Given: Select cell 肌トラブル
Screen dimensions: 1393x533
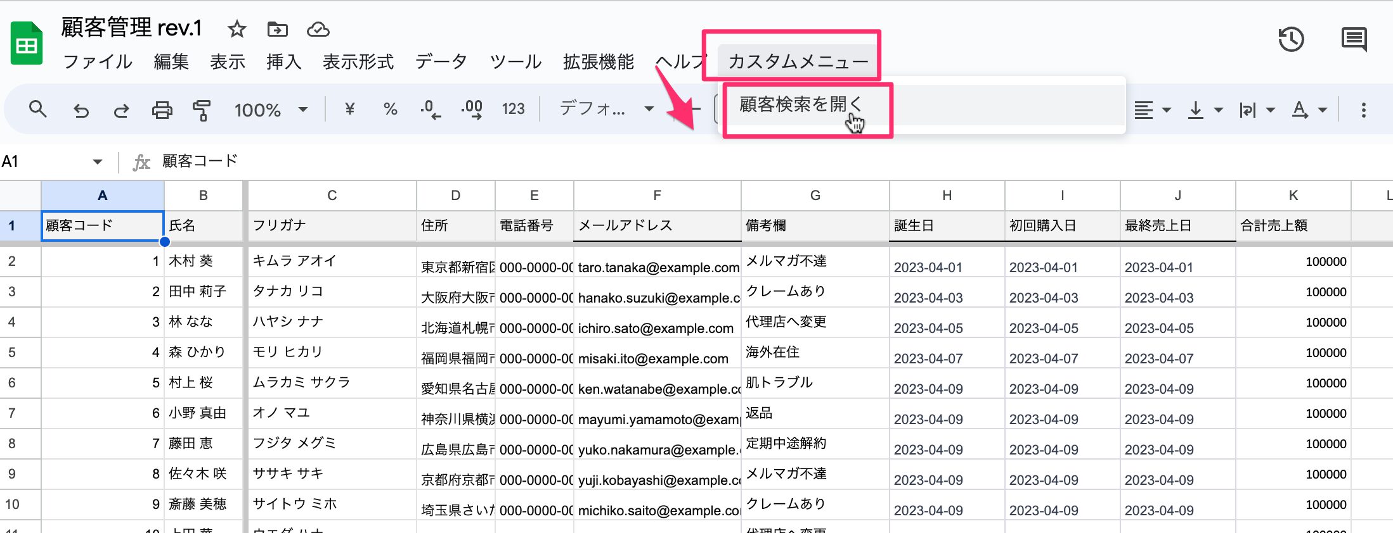Looking at the screenshot, I should click(x=815, y=383).
